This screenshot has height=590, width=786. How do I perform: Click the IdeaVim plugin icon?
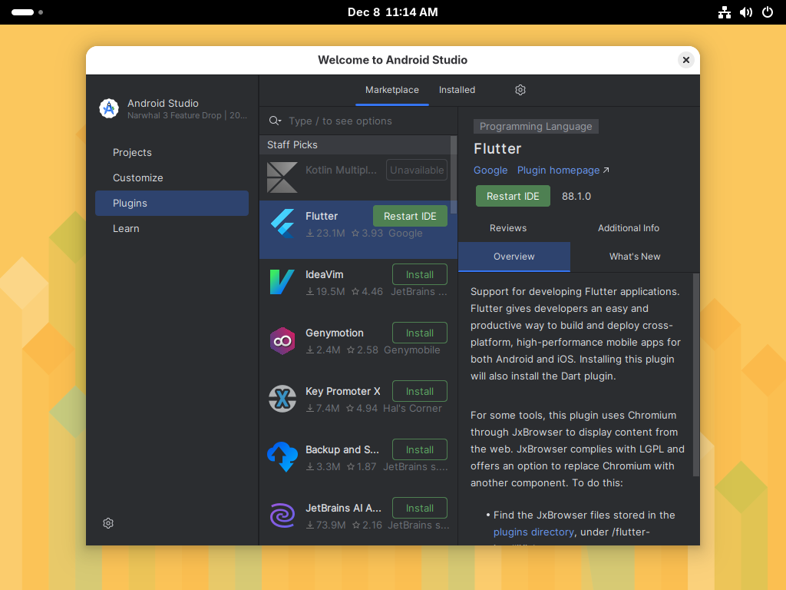(282, 282)
